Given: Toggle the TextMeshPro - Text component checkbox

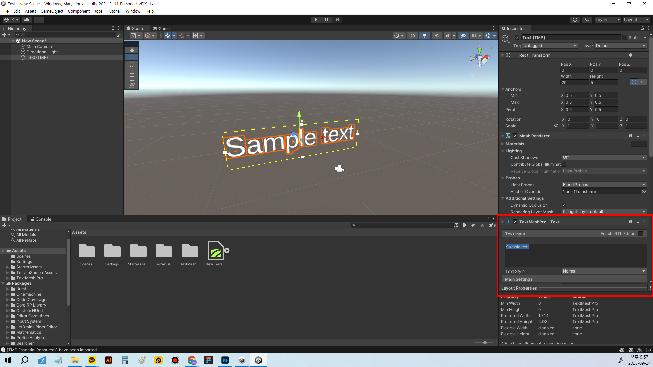Looking at the screenshot, I should click(x=515, y=222).
